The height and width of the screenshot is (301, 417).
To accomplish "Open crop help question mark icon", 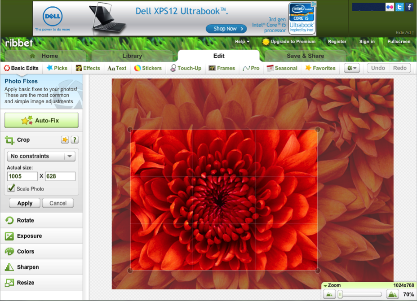I will (75, 140).
